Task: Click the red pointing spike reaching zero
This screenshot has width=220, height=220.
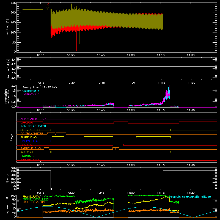Action: point(76,42)
